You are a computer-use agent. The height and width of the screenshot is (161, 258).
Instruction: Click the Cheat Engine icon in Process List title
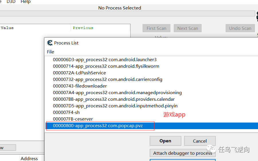point(50,43)
